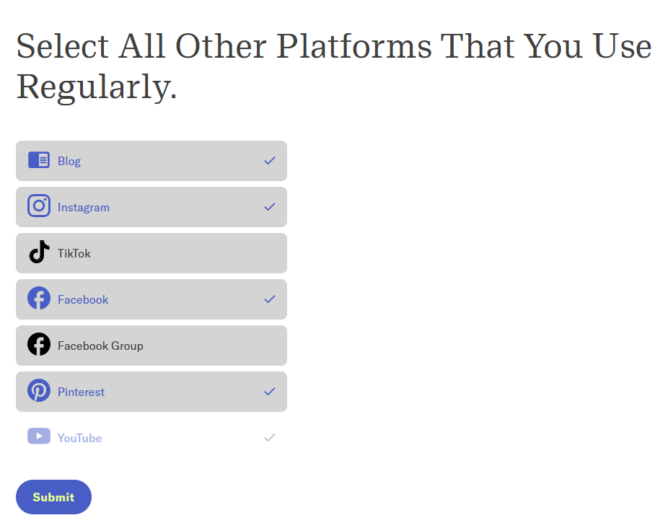Select the Facebook Group option
655x523 pixels.
click(151, 346)
